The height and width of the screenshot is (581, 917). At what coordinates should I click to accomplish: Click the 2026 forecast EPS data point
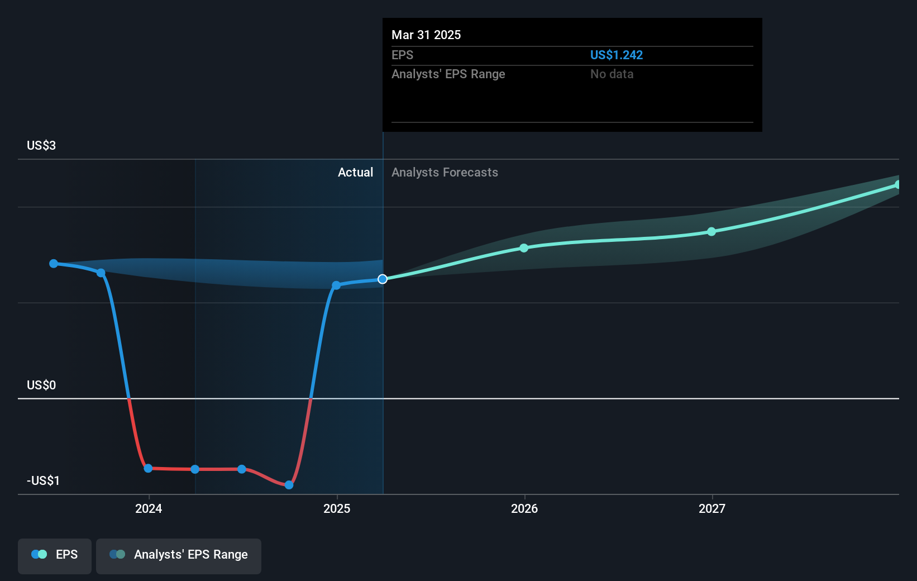[x=524, y=248]
